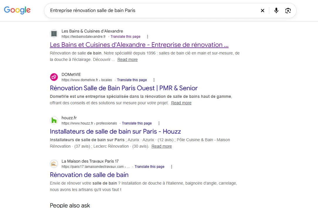This screenshot has height=208, width=318.
Task: Open Installateurs de salle de bain Houzz link
Action: point(115,132)
